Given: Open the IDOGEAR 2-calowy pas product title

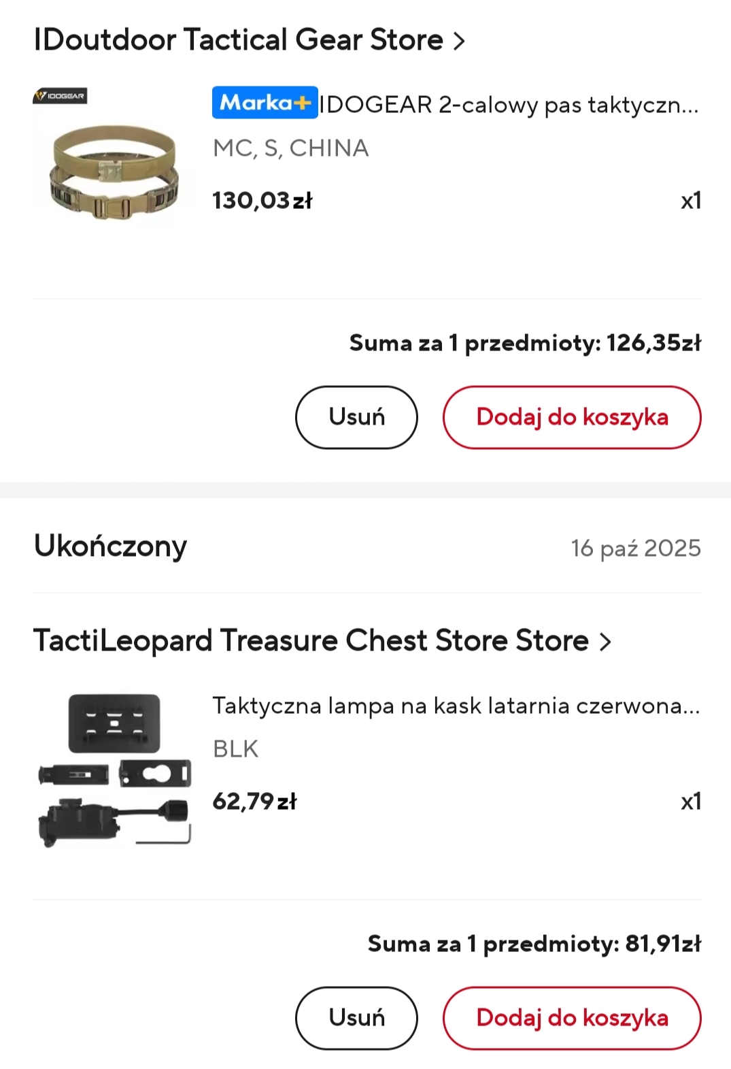Looking at the screenshot, I should pyautogui.click(x=509, y=105).
